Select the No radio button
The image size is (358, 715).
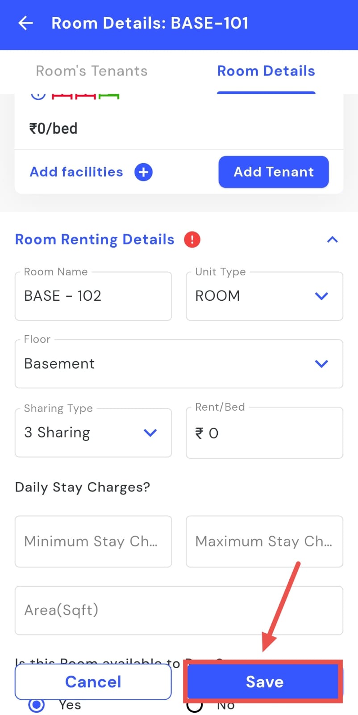point(195,707)
